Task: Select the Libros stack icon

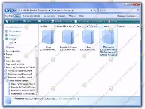Action: coord(88,37)
